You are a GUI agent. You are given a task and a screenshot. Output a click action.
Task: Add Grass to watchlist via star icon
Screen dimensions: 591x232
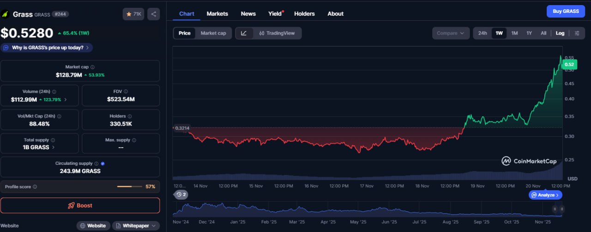pyautogui.click(x=133, y=14)
